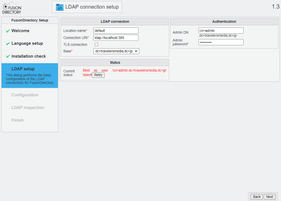Open the Base DN dropdown

point(116,51)
